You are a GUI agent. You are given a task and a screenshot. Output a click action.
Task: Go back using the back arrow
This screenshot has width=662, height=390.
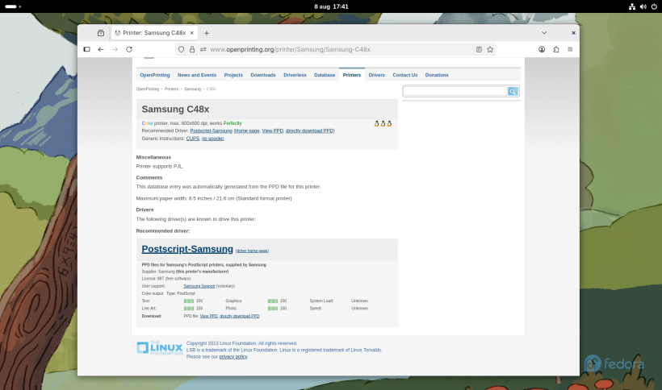(100, 49)
